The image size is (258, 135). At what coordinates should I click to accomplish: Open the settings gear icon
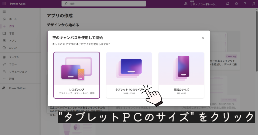tap(237, 4)
